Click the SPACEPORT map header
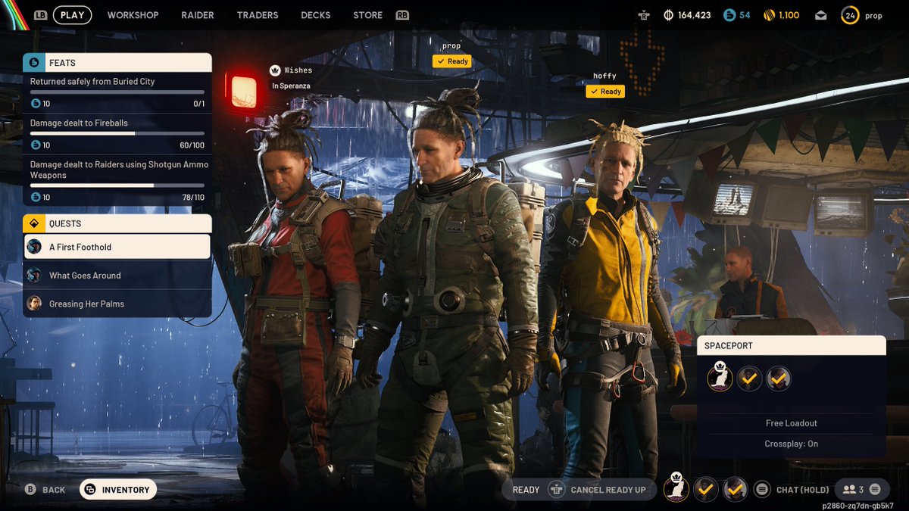 coord(792,346)
